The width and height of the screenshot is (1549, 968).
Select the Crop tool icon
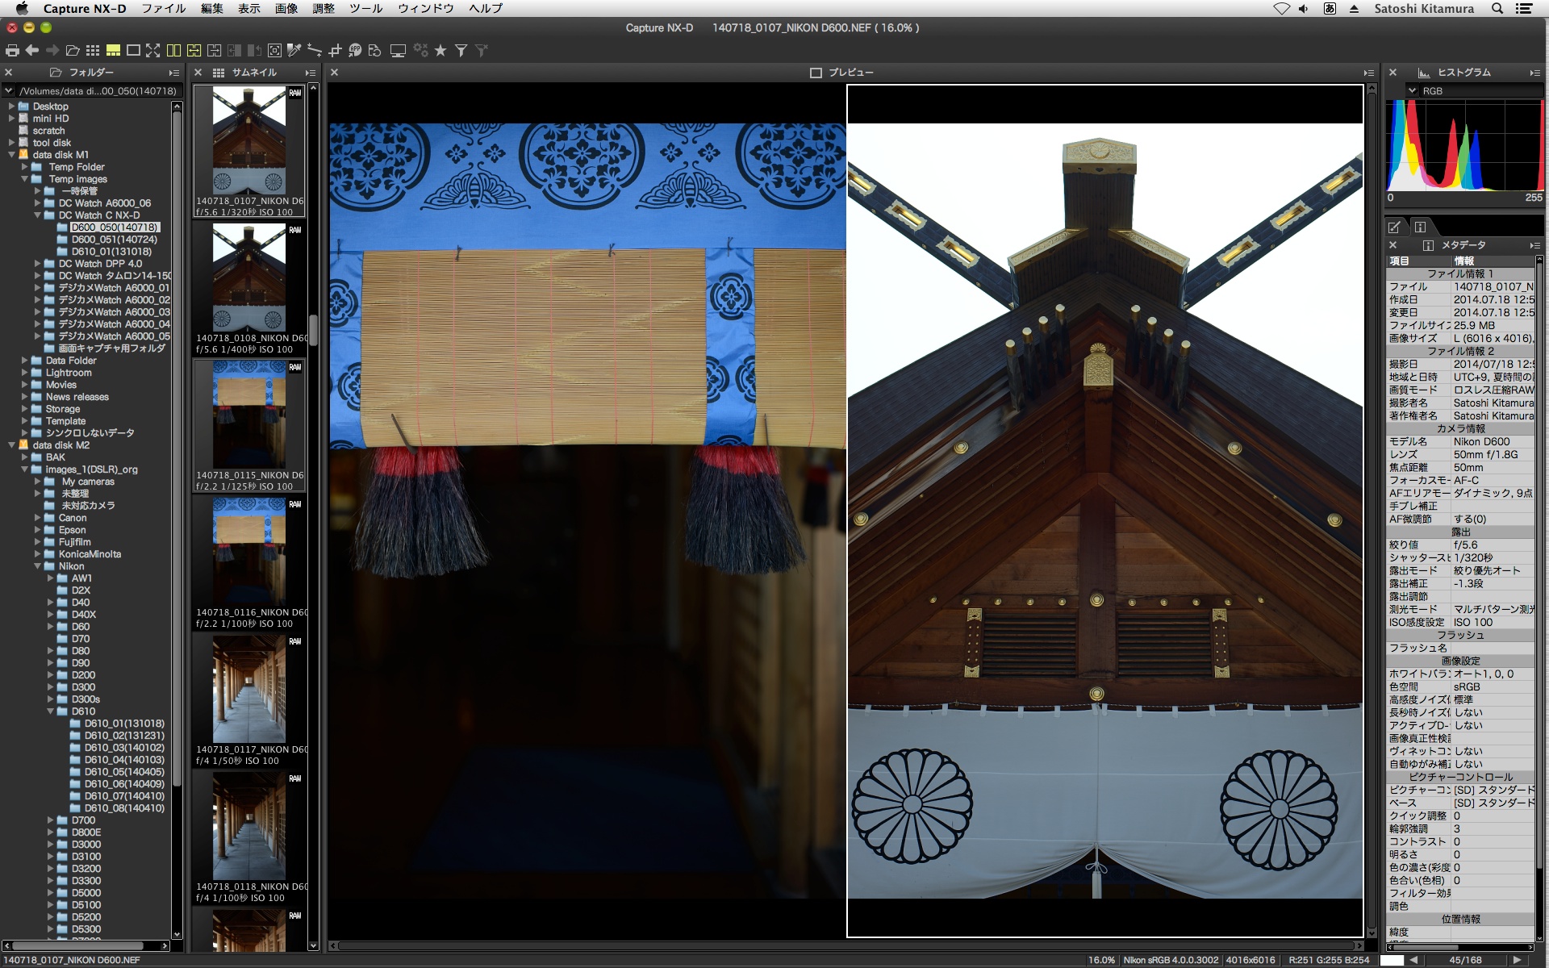[335, 50]
